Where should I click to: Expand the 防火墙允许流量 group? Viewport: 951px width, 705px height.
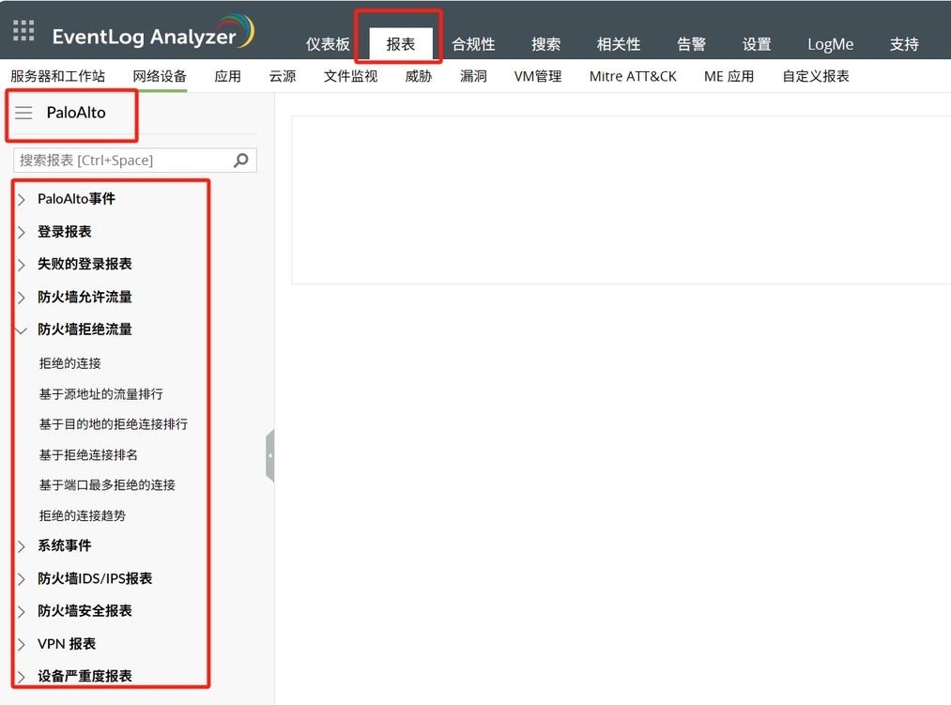click(22, 298)
